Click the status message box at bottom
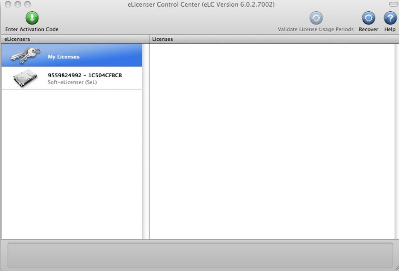Screen dimensions: 399x271 [200, 255]
